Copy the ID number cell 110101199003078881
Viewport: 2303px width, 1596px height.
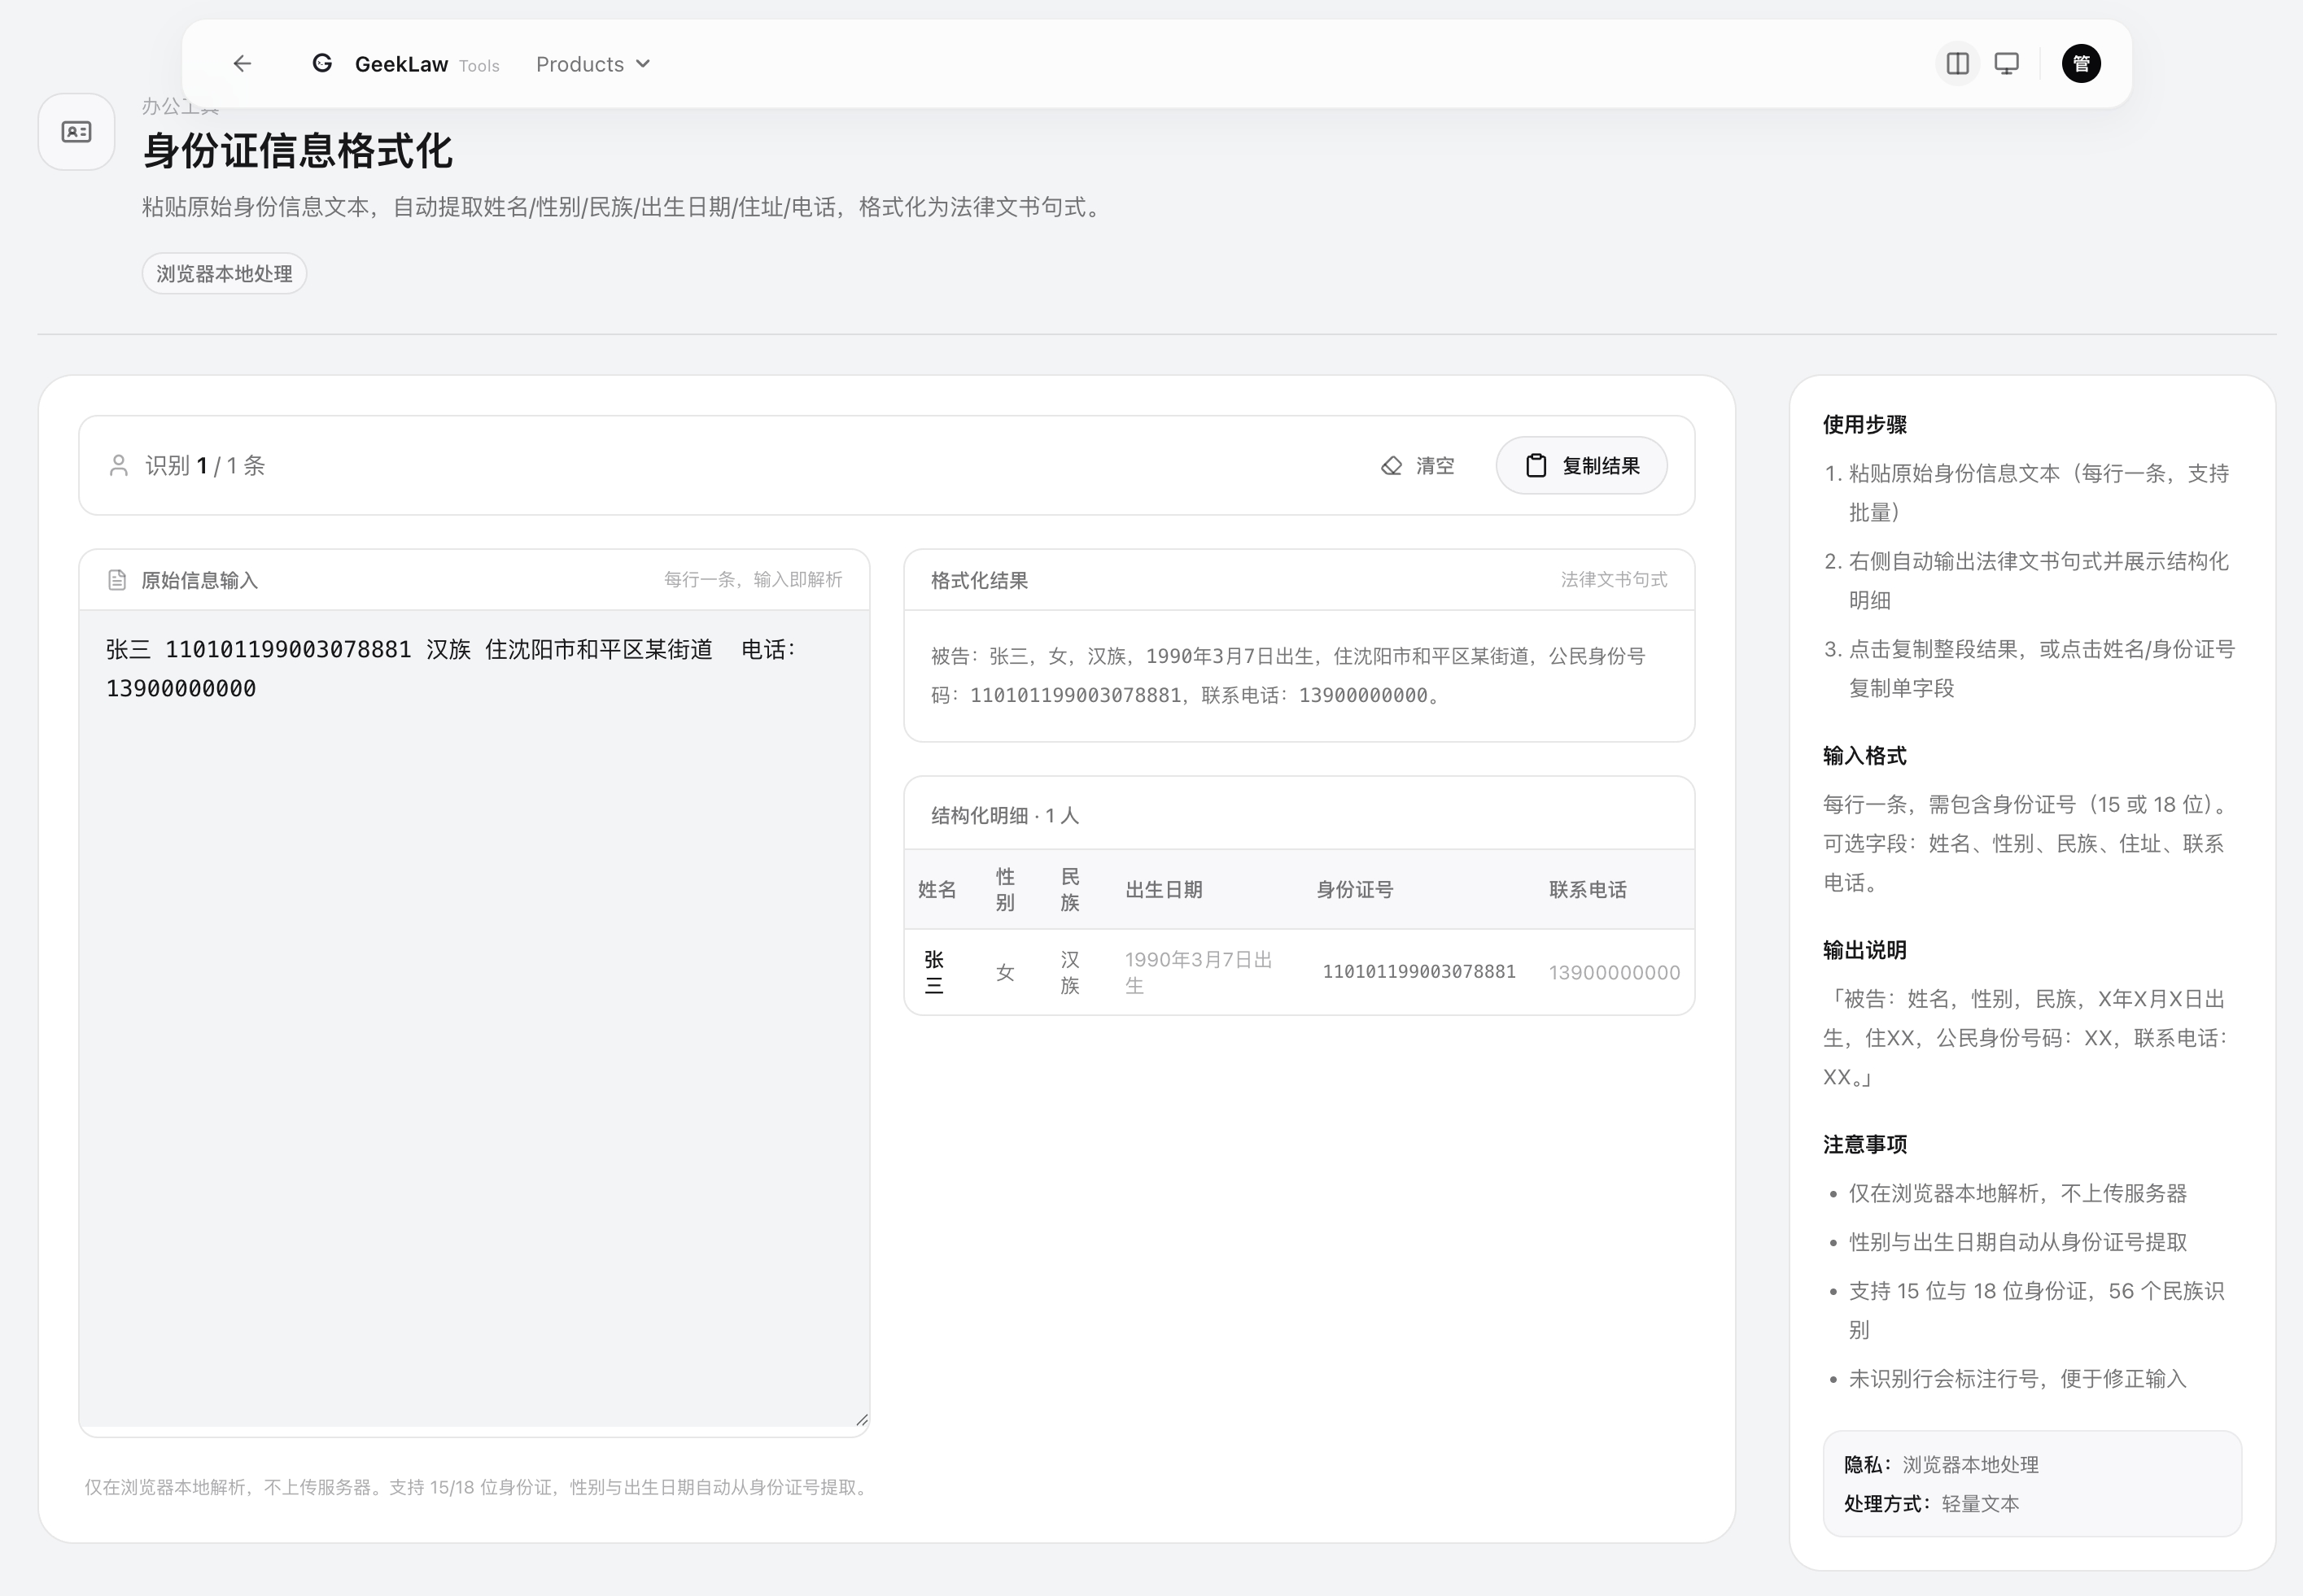pos(1418,972)
